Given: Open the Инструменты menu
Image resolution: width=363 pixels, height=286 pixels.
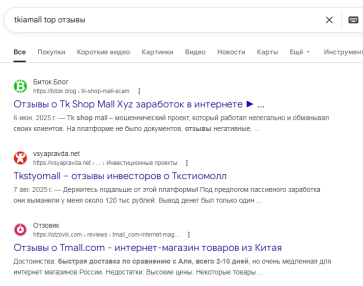Looking at the screenshot, I should pyautogui.click(x=343, y=52).
